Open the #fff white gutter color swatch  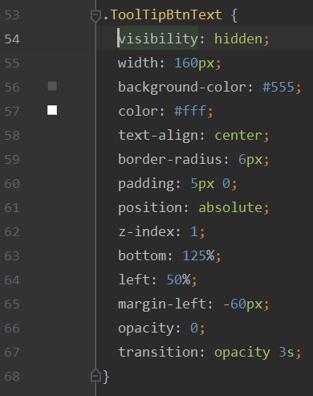pyautogui.click(x=52, y=110)
